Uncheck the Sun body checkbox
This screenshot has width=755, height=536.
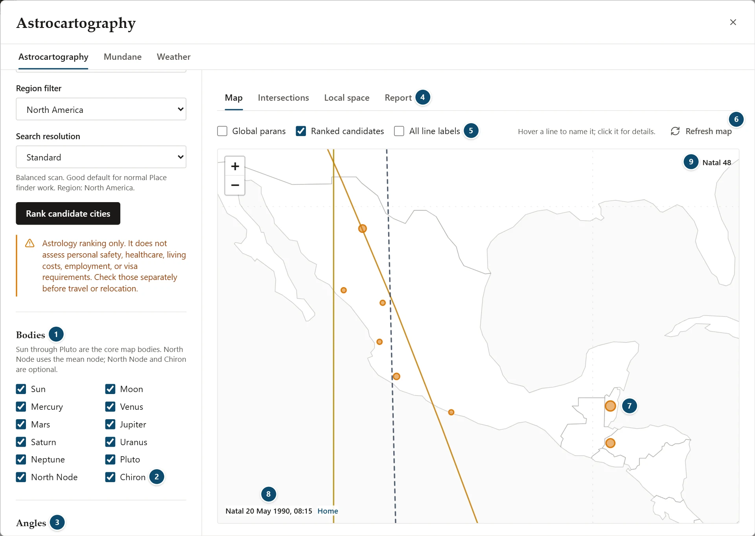point(21,389)
